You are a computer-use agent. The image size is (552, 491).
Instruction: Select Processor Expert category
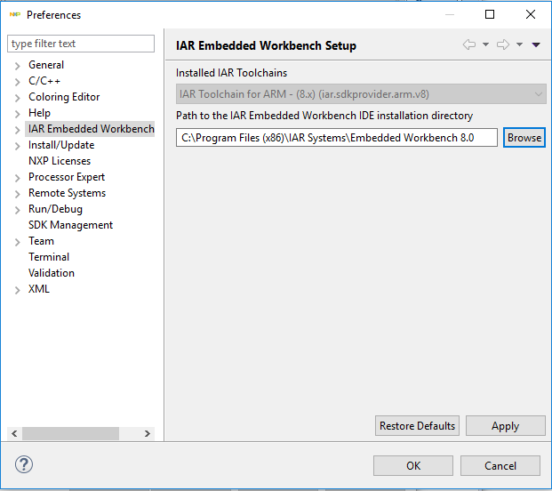pyautogui.click(x=67, y=177)
